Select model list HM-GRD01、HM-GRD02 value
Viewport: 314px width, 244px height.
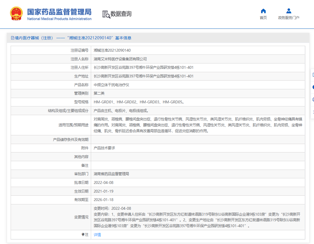click(x=139, y=102)
